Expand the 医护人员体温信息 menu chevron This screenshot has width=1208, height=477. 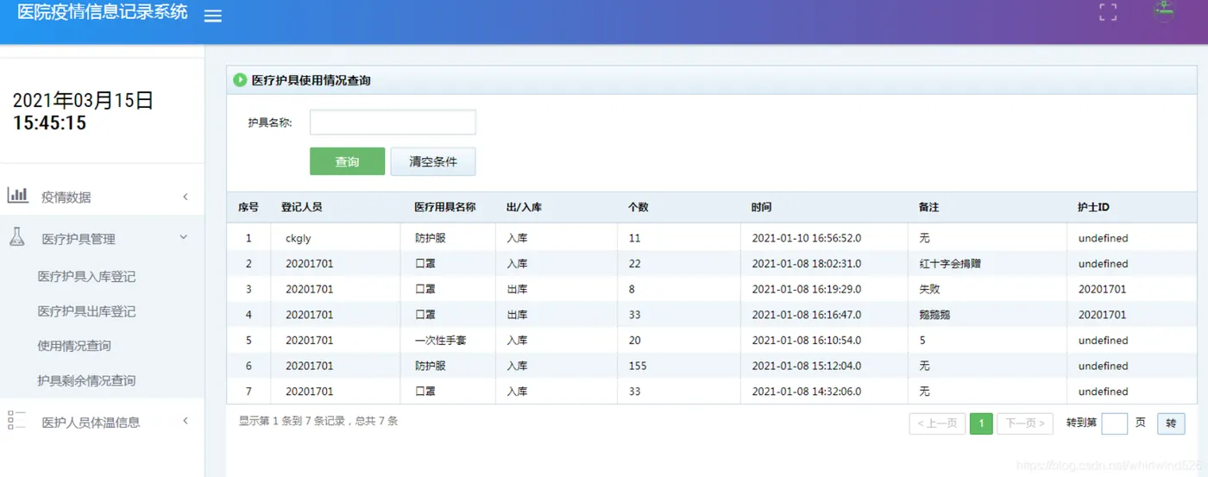point(186,421)
